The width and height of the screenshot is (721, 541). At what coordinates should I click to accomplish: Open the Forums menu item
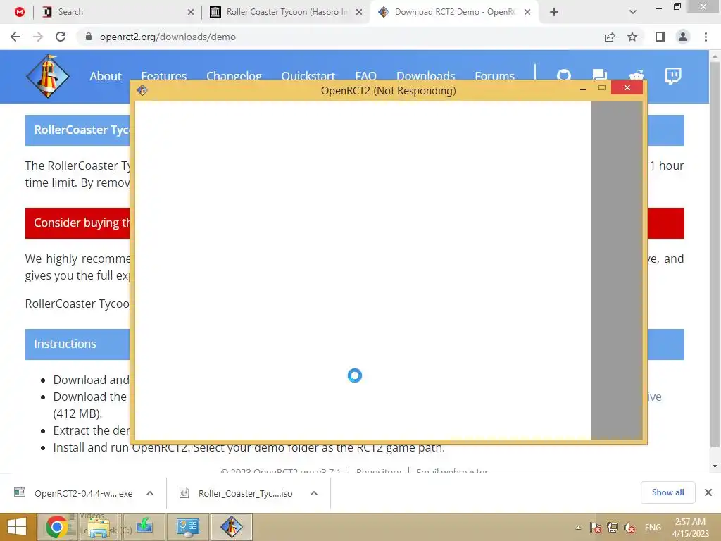pyautogui.click(x=494, y=76)
